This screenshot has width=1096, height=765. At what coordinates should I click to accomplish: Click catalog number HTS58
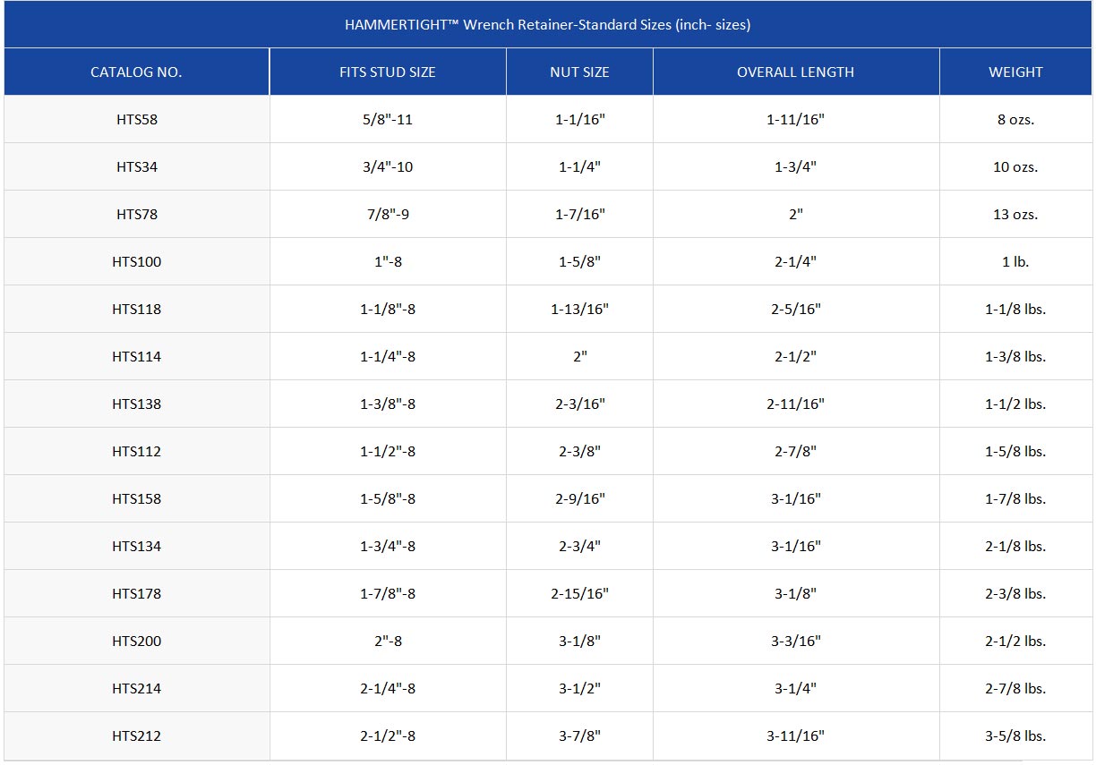(x=137, y=120)
